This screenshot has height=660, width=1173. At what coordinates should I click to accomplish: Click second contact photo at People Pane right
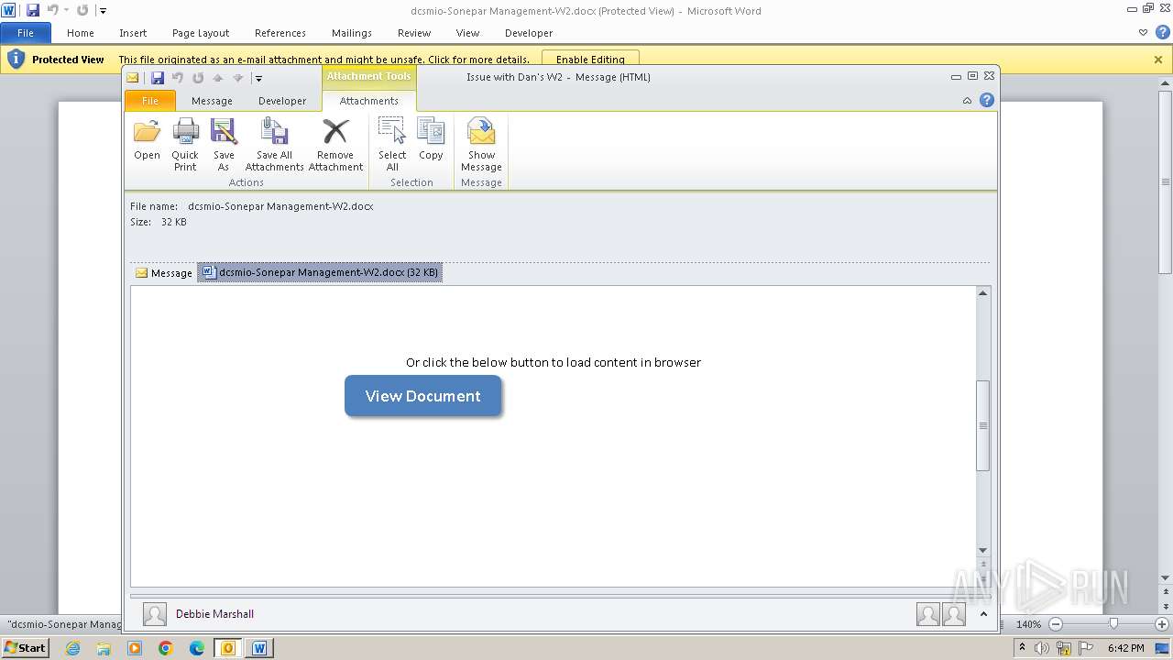tap(953, 614)
